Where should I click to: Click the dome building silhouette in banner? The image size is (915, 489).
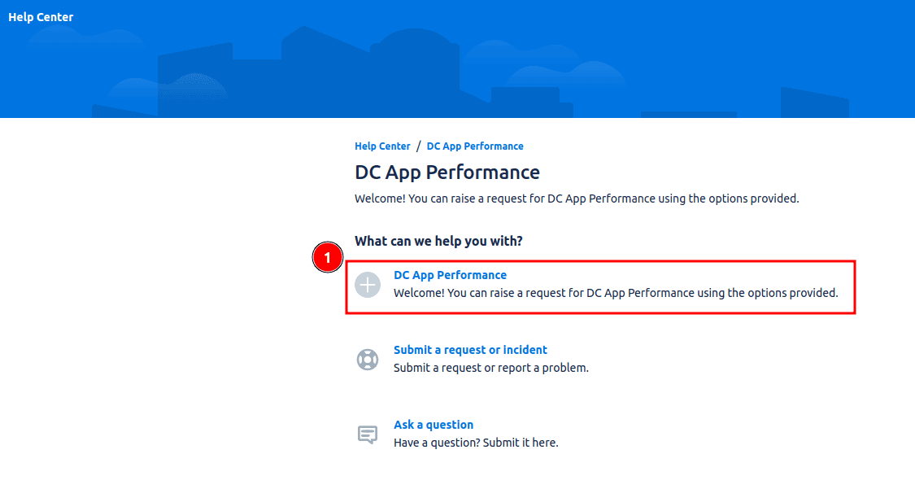coord(411,49)
